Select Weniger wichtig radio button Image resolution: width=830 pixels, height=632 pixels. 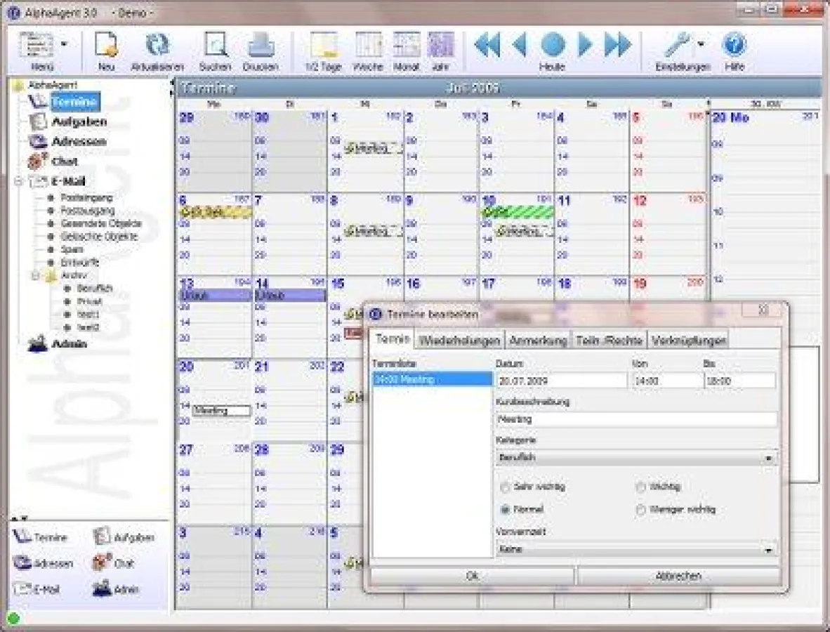tap(640, 511)
